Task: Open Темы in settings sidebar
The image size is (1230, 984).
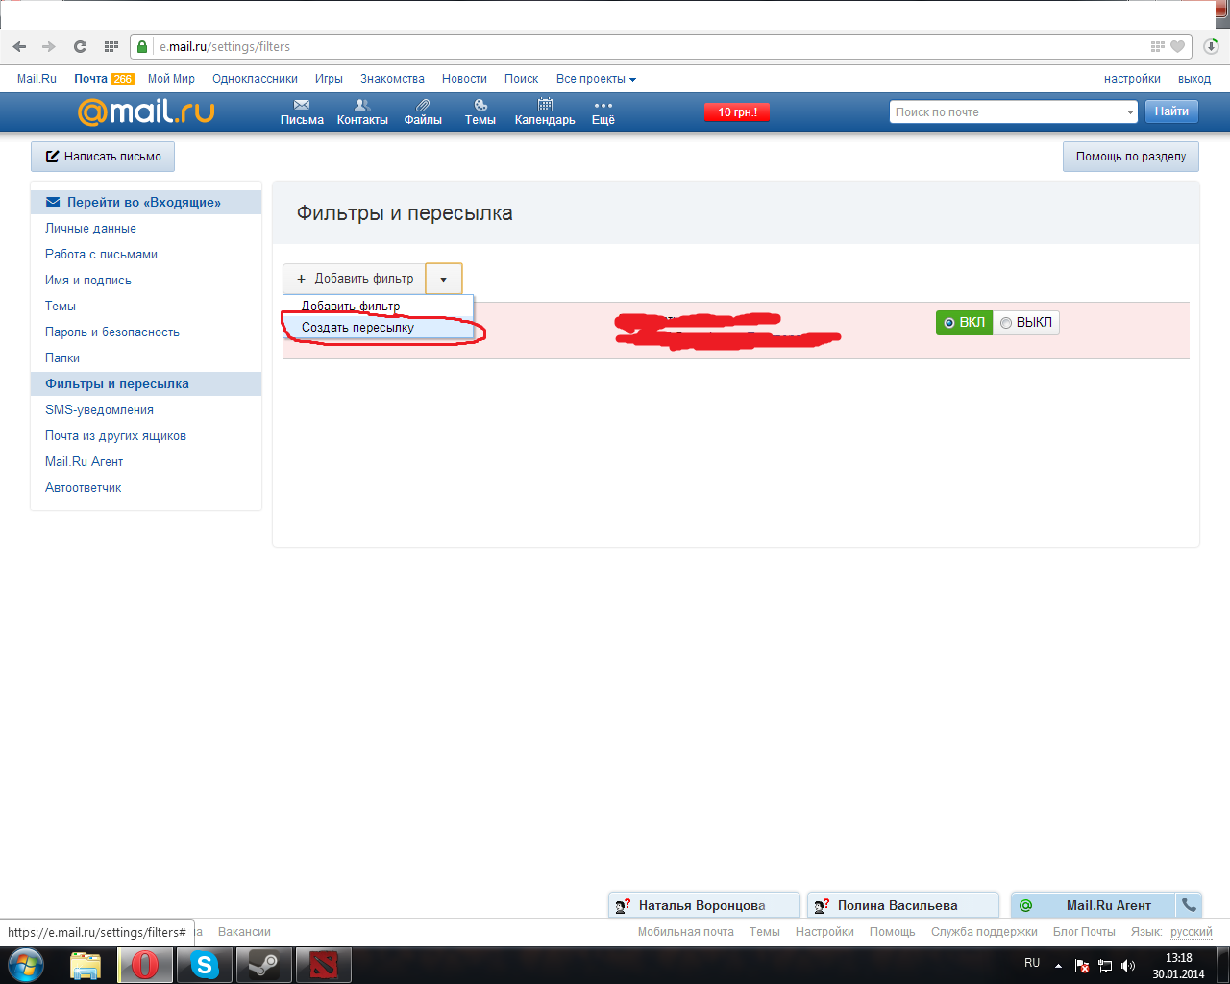Action: (x=61, y=307)
